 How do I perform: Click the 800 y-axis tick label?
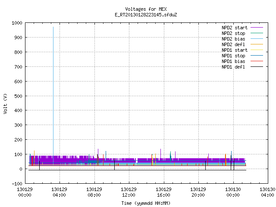[18, 52]
